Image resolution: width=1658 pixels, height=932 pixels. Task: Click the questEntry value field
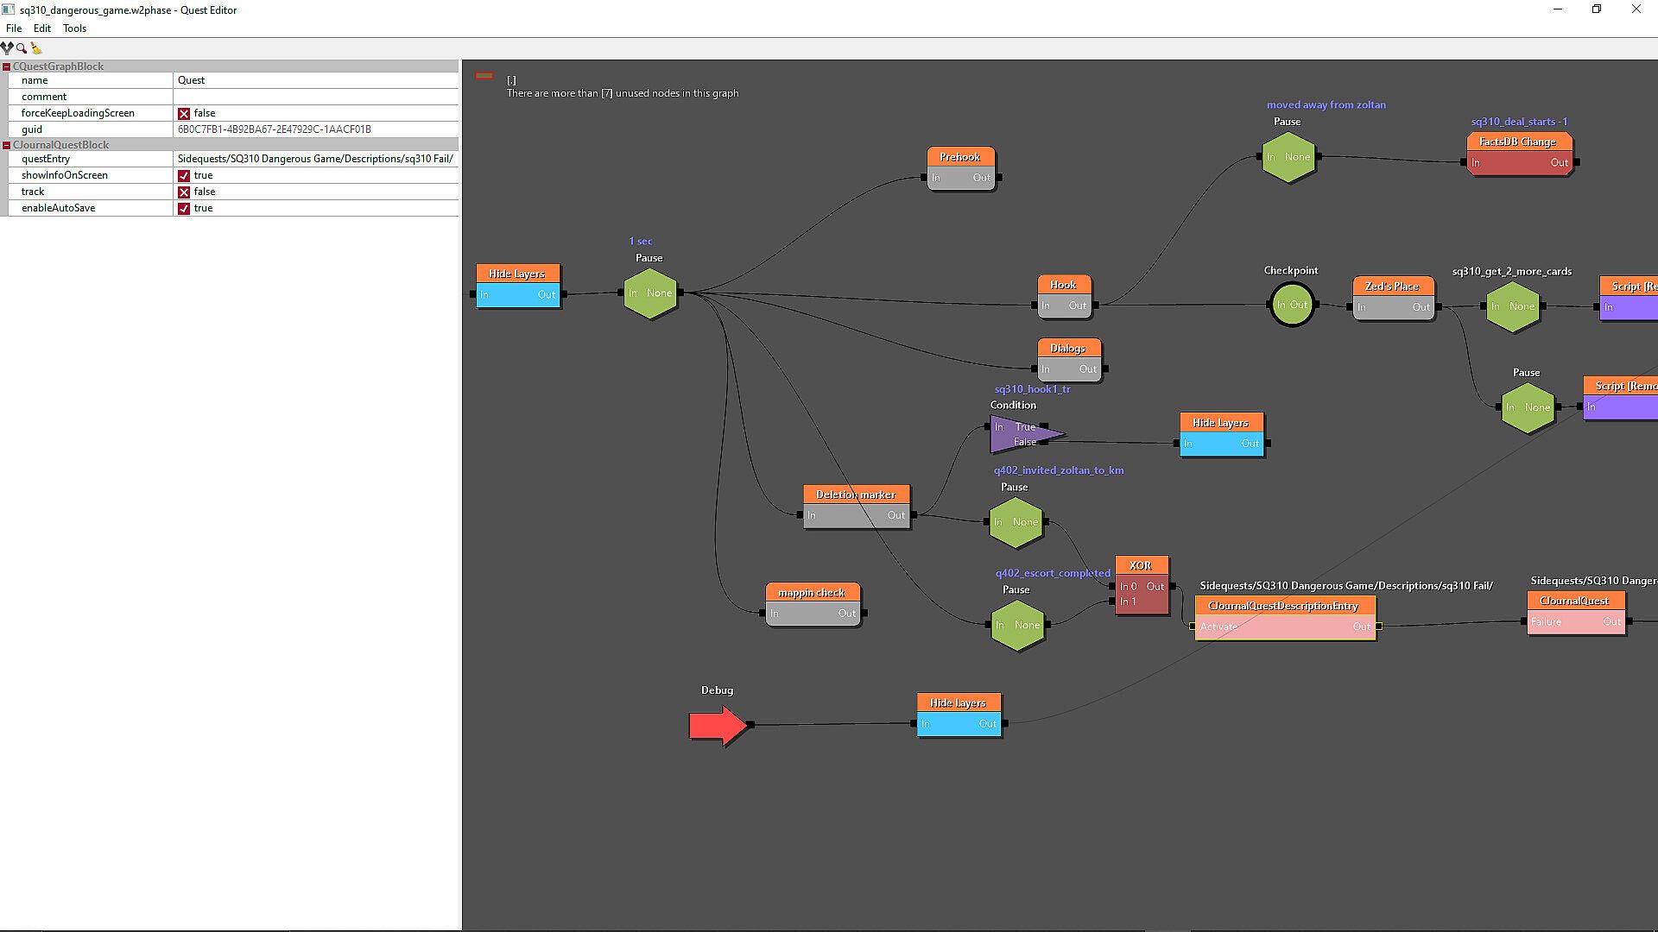pyautogui.click(x=315, y=159)
